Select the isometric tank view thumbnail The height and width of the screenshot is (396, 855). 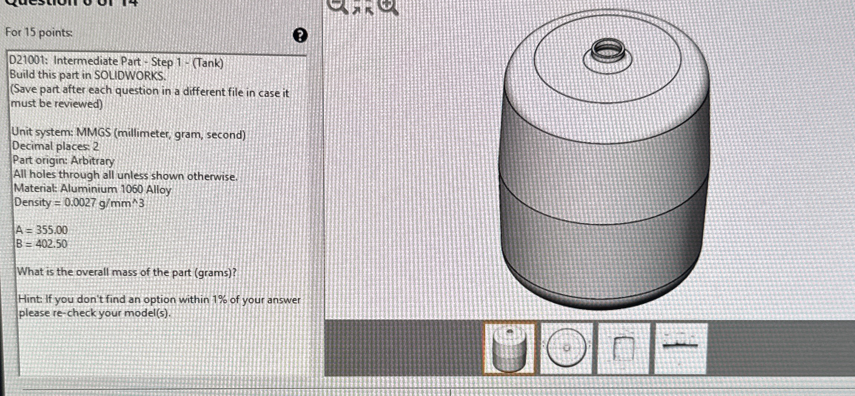[x=509, y=348]
